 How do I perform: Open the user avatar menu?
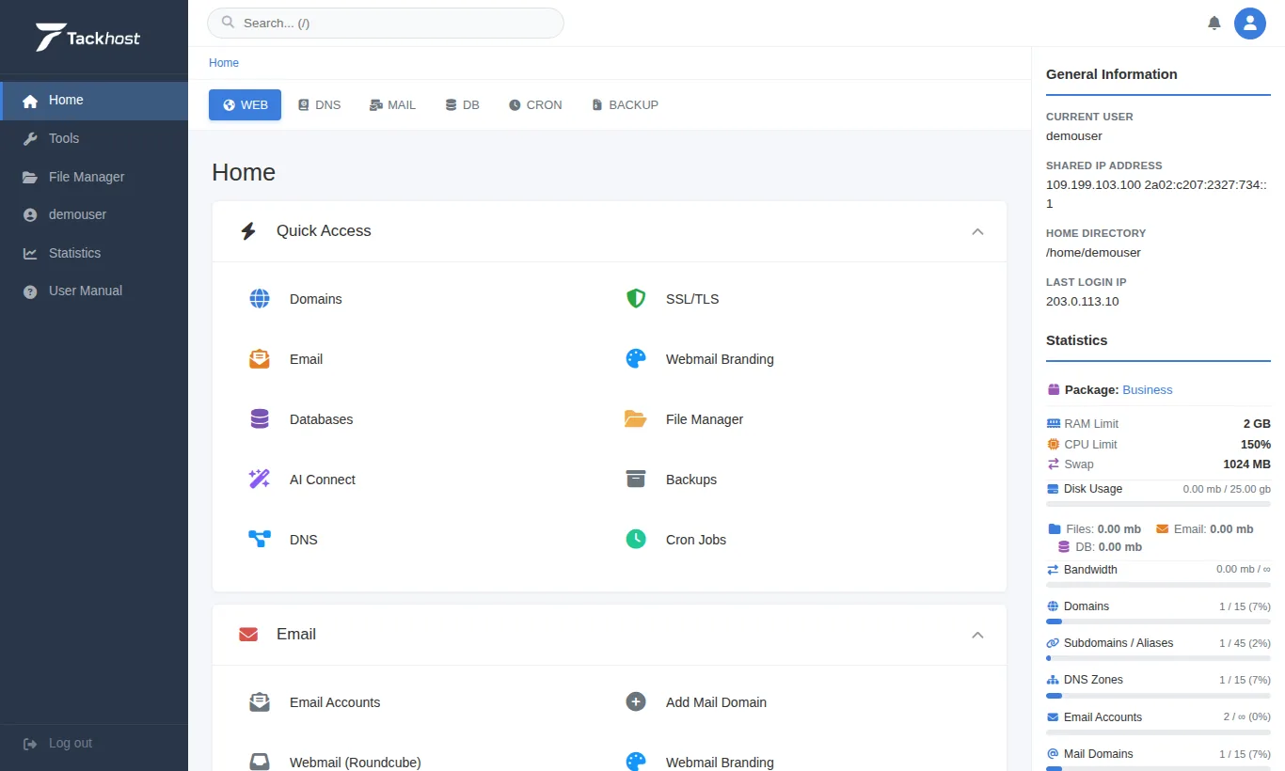[1250, 23]
